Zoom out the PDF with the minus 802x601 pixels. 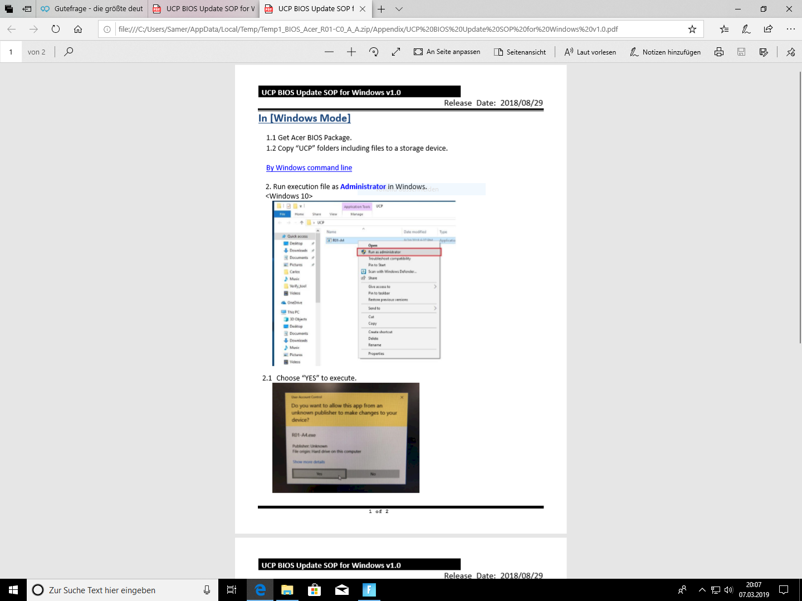329,52
